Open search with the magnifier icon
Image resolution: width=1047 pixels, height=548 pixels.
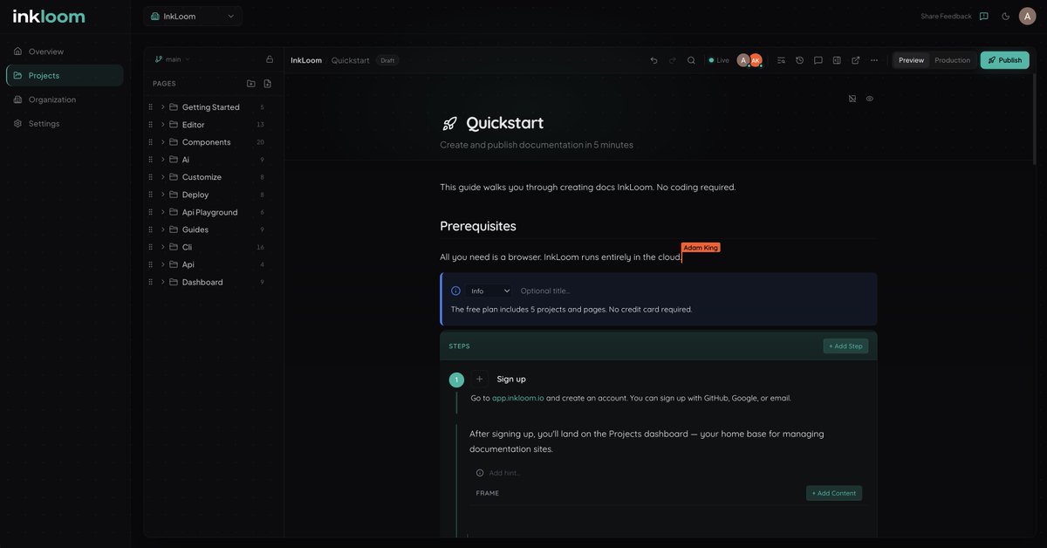click(691, 60)
